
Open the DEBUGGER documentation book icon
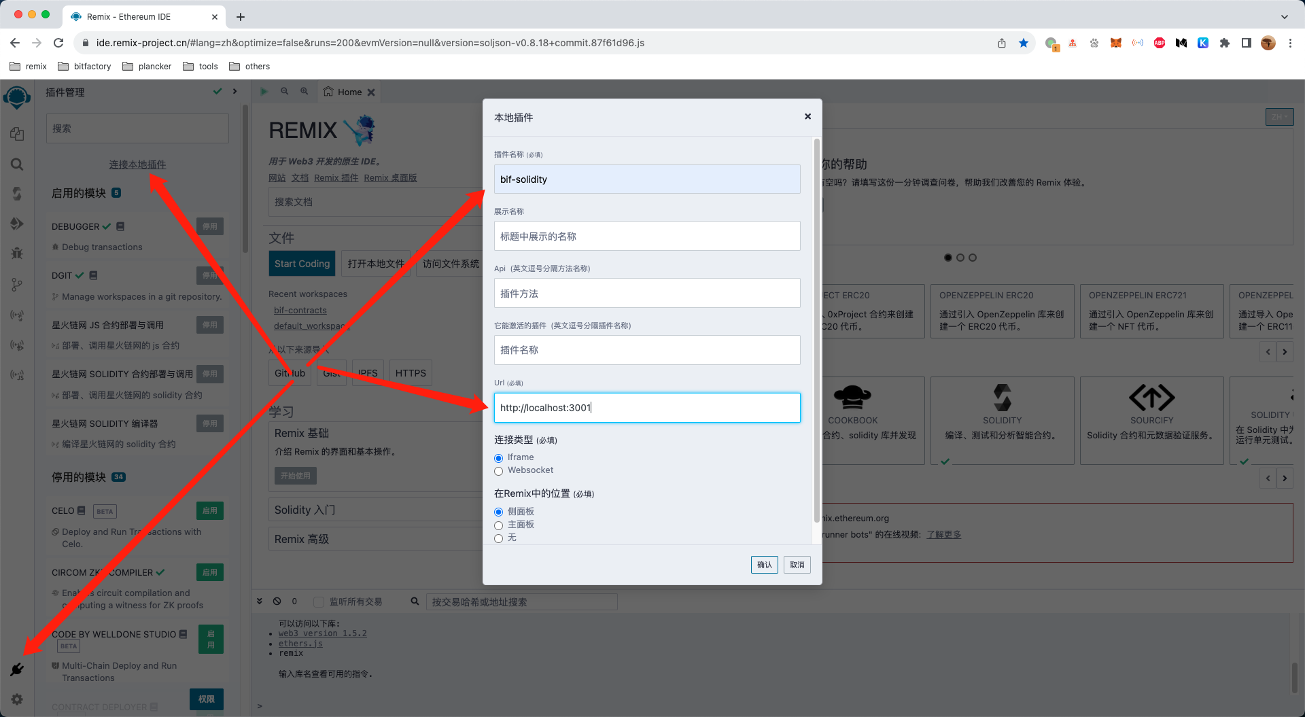[x=120, y=226]
